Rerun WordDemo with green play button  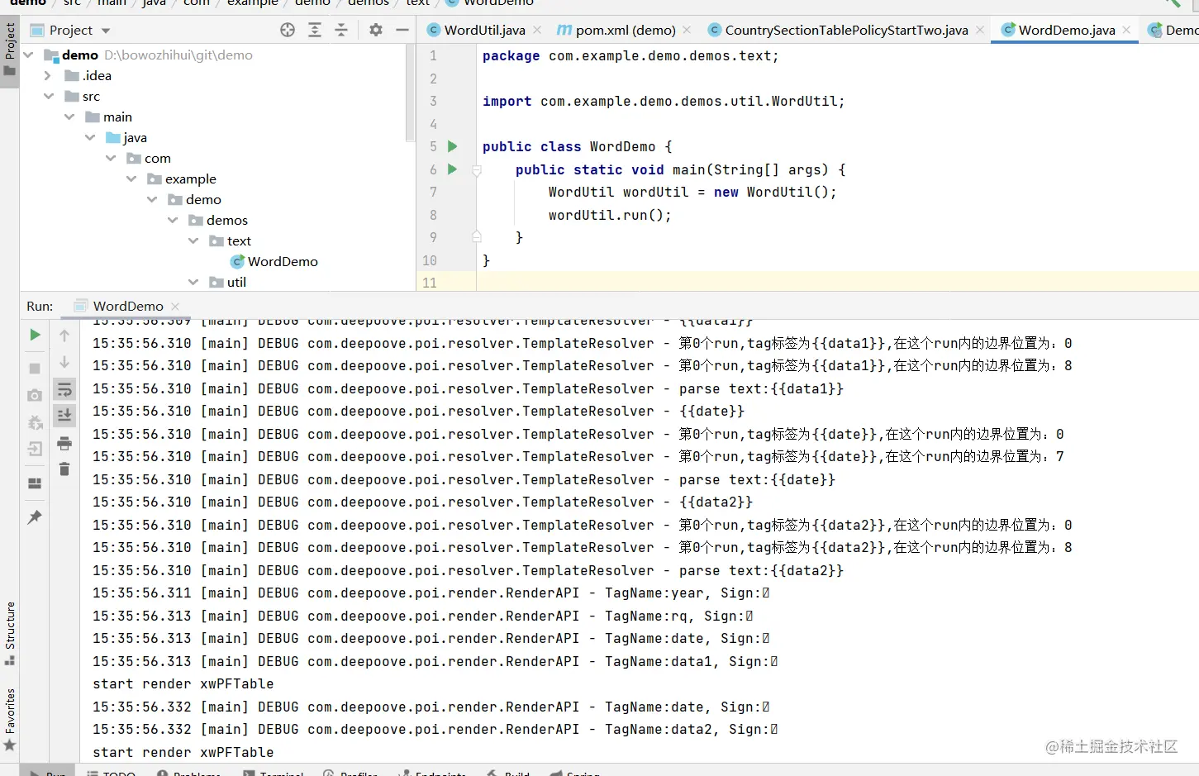(x=35, y=335)
